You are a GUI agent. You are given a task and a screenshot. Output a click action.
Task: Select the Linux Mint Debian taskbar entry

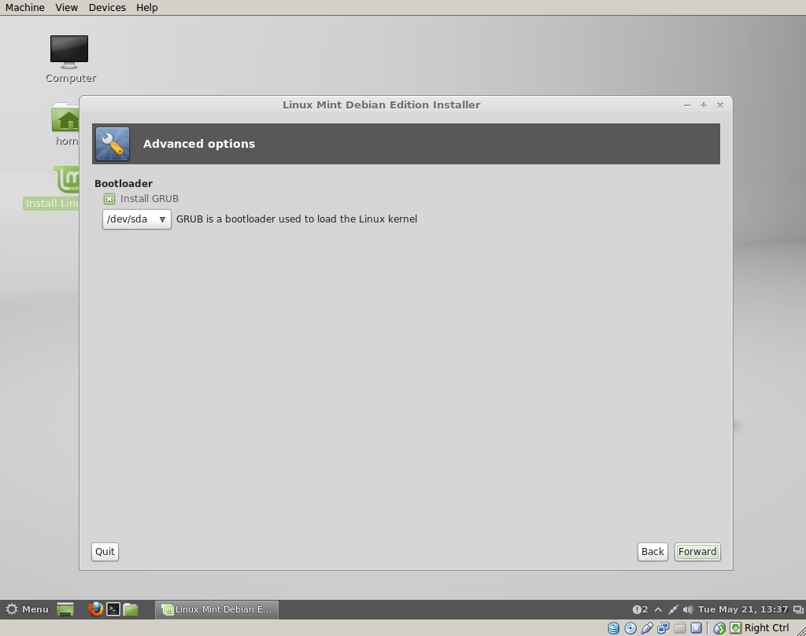tap(216, 609)
